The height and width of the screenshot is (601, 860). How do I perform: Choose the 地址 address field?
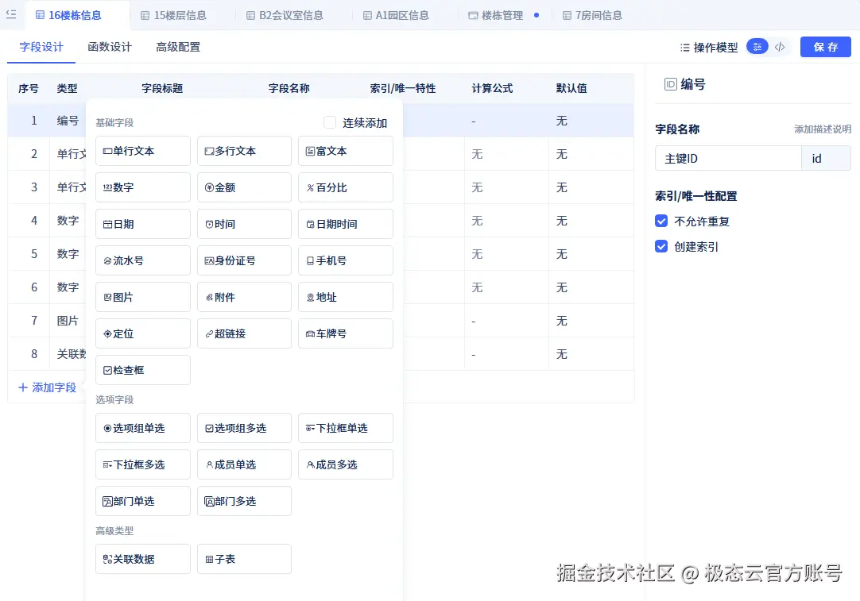346,297
